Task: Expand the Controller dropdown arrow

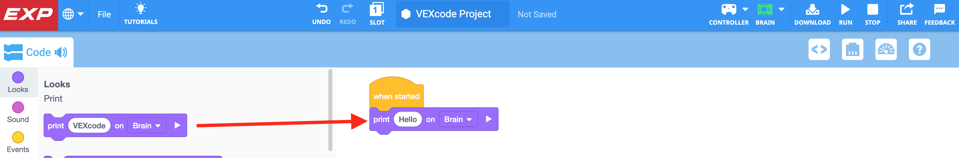Action: tap(745, 9)
